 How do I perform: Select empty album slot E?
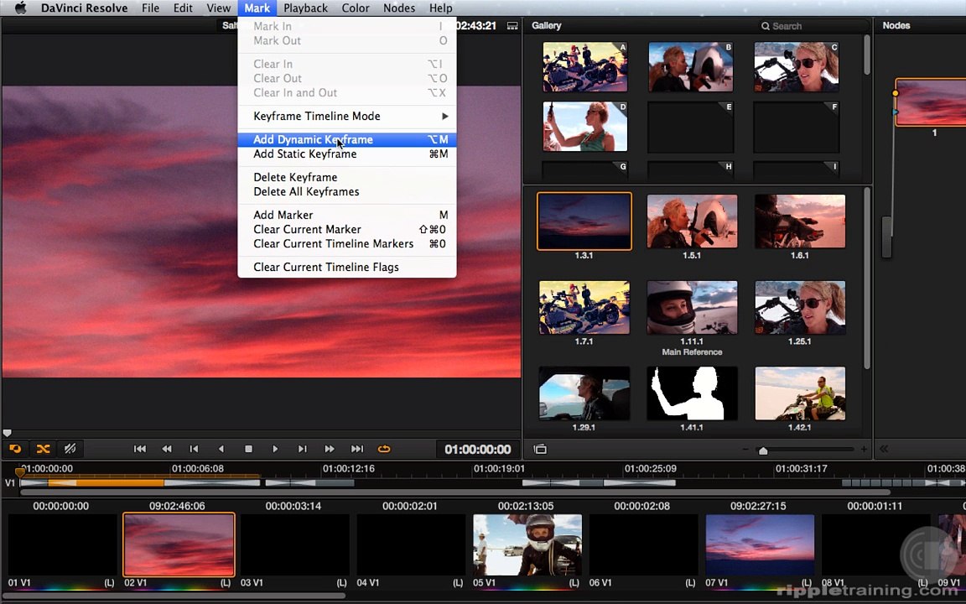tap(691, 127)
